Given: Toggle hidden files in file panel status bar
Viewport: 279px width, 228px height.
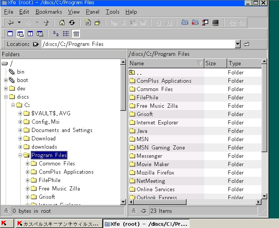Looking at the screenshot, I should pos(134,211).
